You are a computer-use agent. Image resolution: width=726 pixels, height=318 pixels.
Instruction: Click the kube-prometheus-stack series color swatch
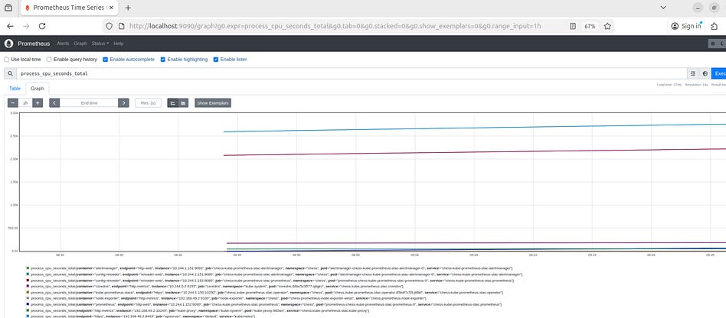tap(28, 293)
